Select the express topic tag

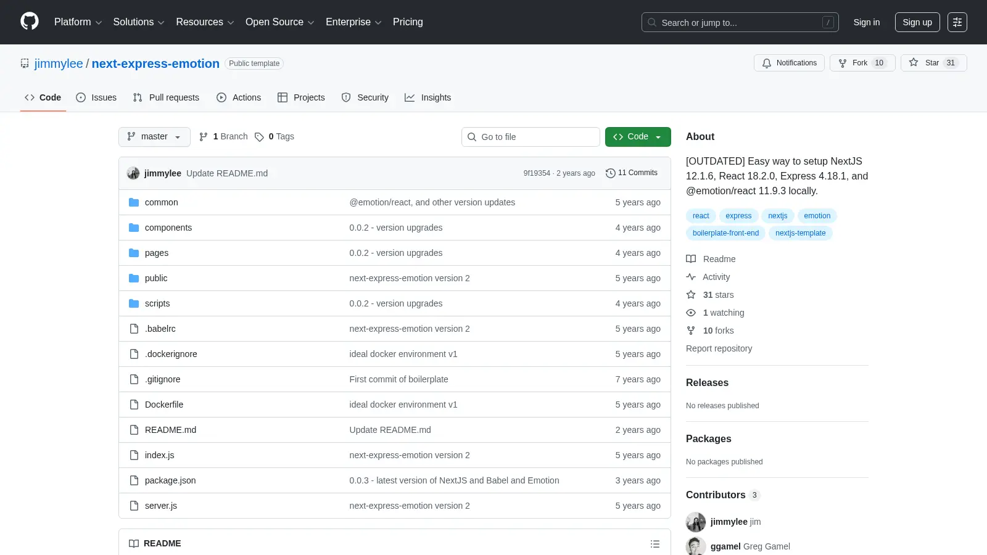tap(738, 216)
